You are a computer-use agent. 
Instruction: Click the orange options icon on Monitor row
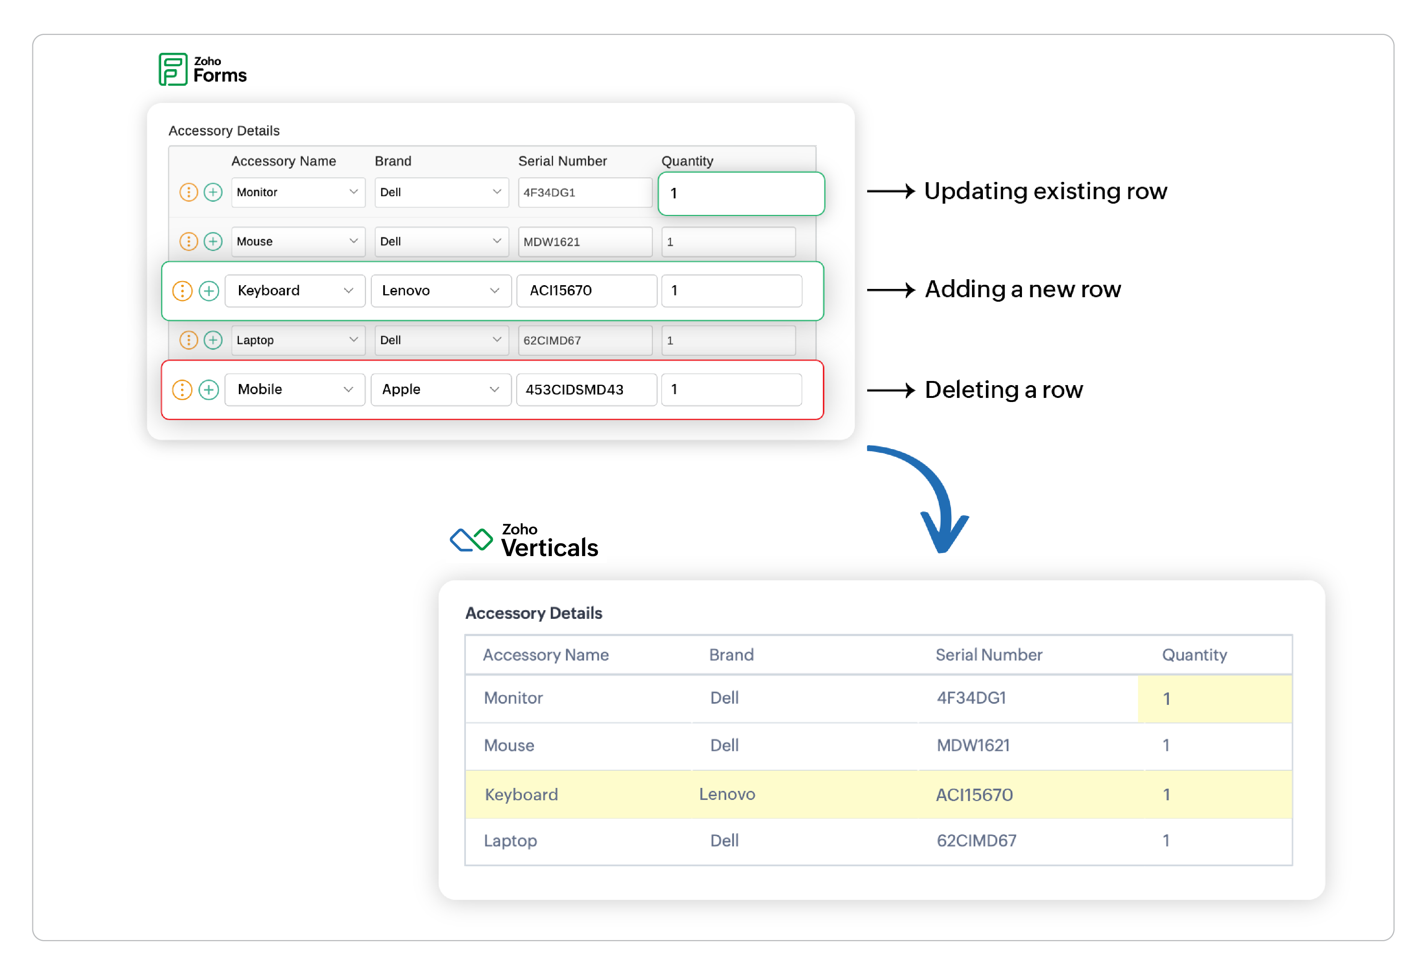189,192
